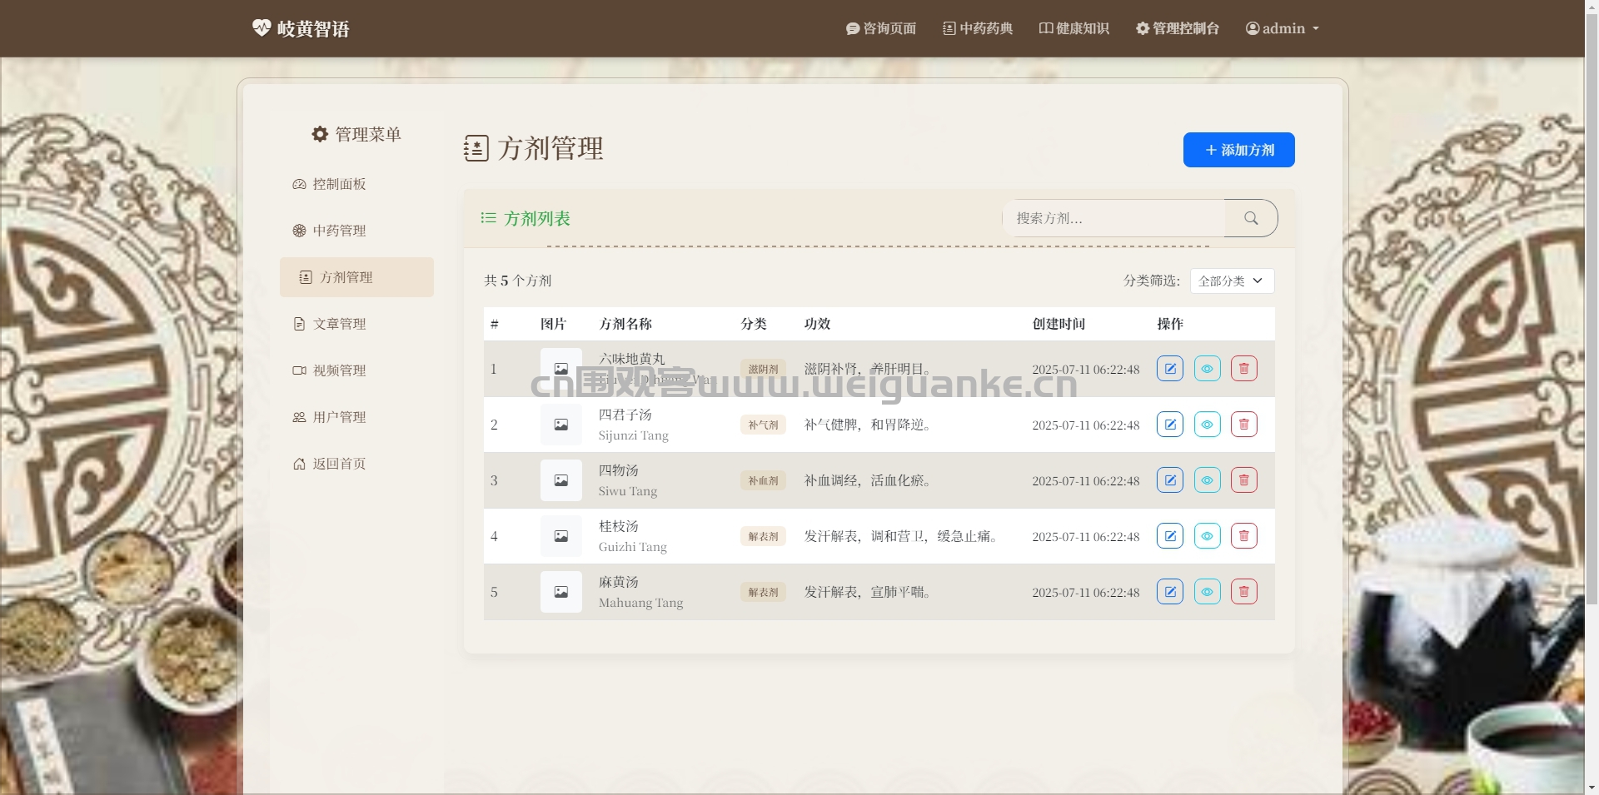This screenshot has width=1599, height=795.
Task: Click the 补气剂 category tag
Action: pyautogui.click(x=763, y=425)
